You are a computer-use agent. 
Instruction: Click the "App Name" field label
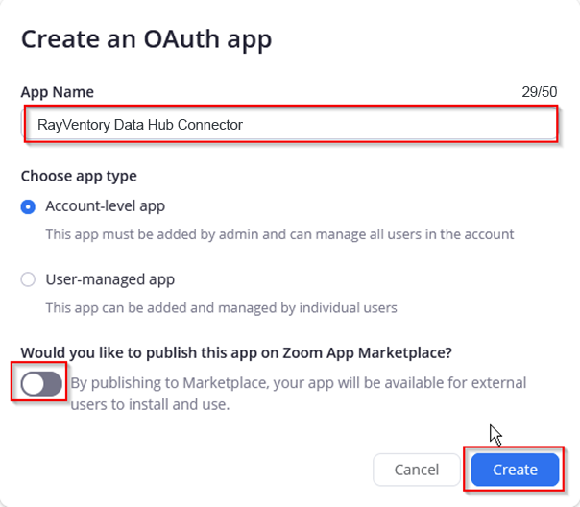click(58, 92)
